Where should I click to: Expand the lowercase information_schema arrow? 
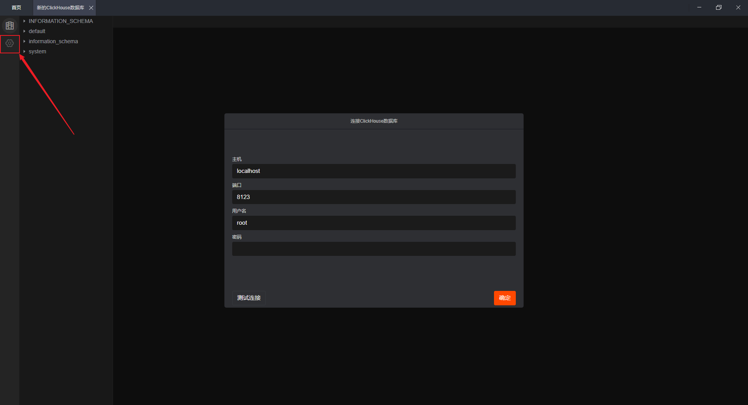coord(24,41)
